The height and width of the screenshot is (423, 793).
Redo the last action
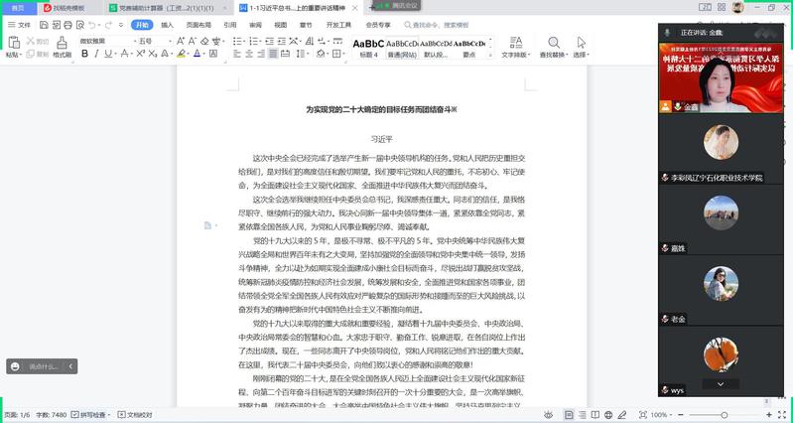(x=108, y=25)
